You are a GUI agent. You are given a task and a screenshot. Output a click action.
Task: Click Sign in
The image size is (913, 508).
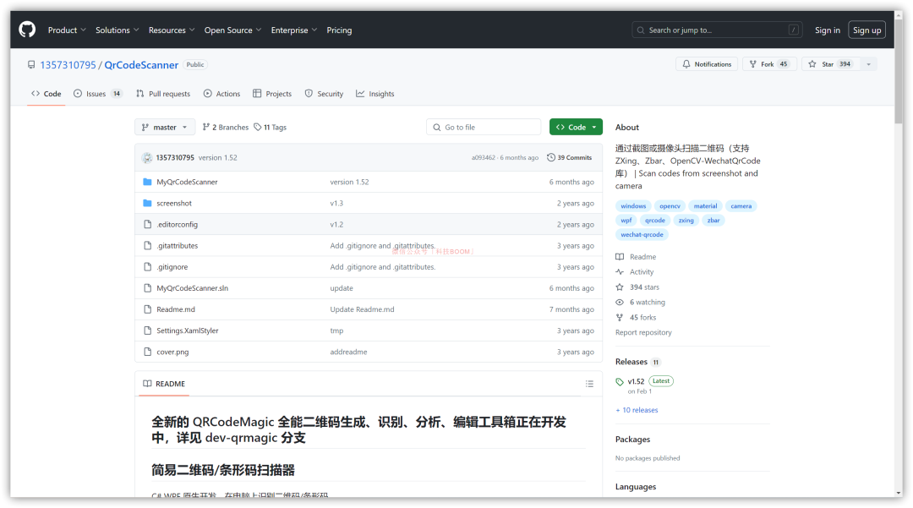827,30
